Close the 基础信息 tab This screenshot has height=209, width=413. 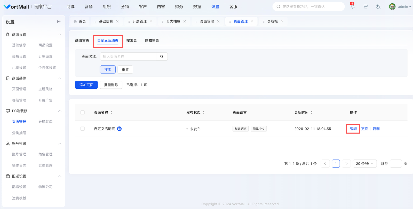(x=117, y=21)
